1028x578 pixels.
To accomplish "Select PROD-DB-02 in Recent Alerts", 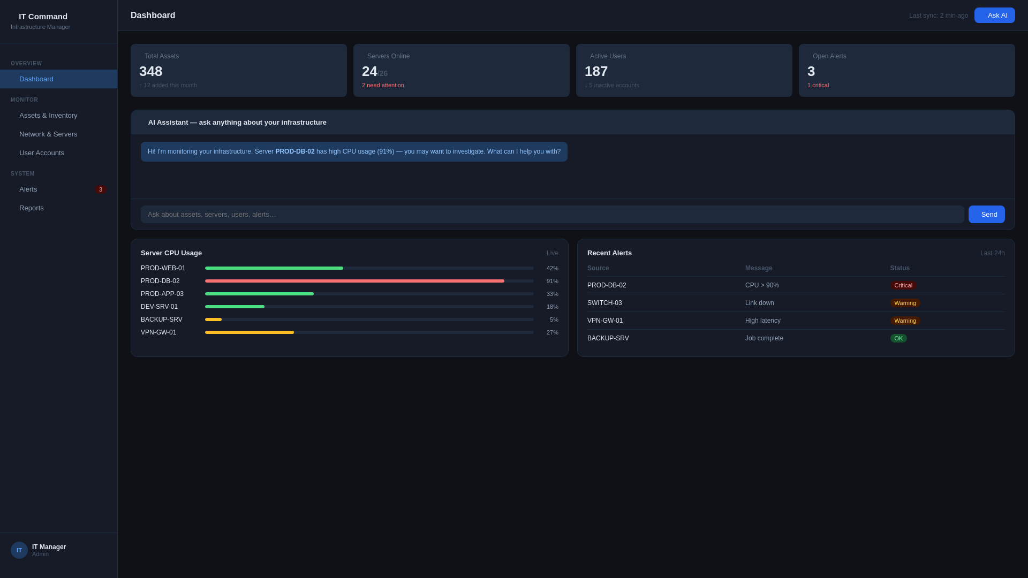I will pyautogui.click(x=607, y=286).
